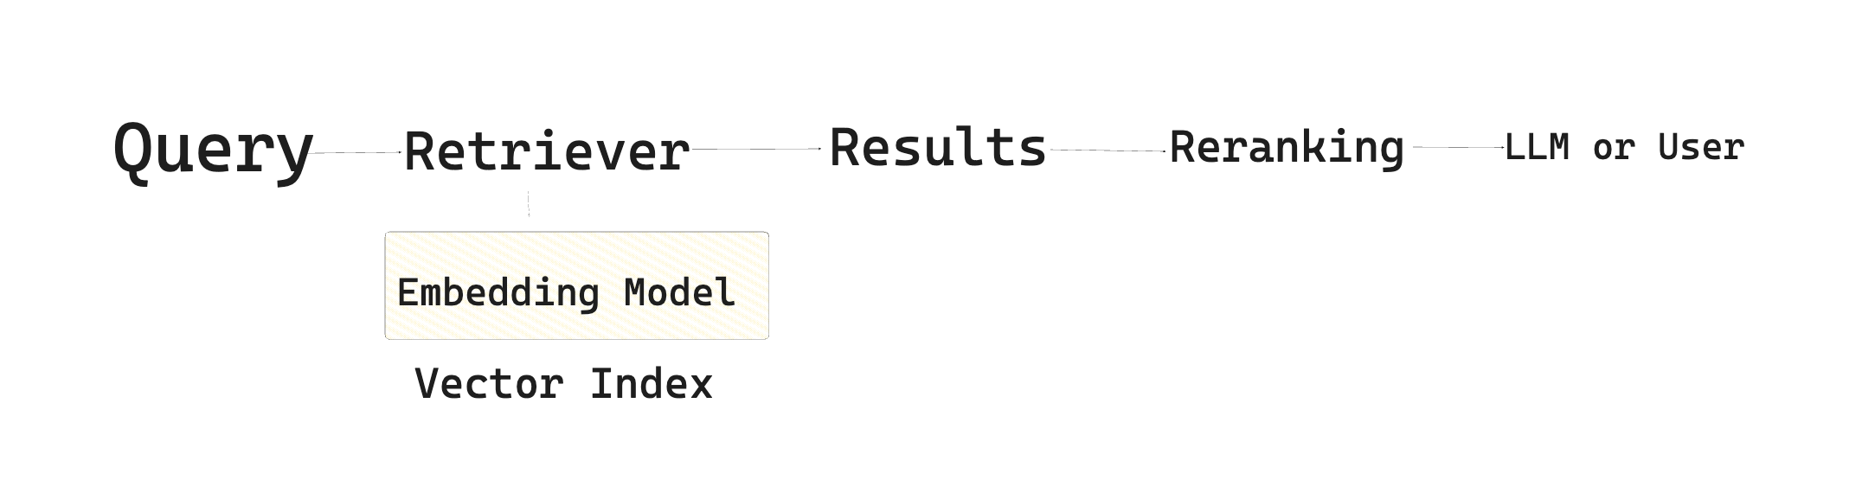Click the vertical line below Retriever

(x=529, y=204)
